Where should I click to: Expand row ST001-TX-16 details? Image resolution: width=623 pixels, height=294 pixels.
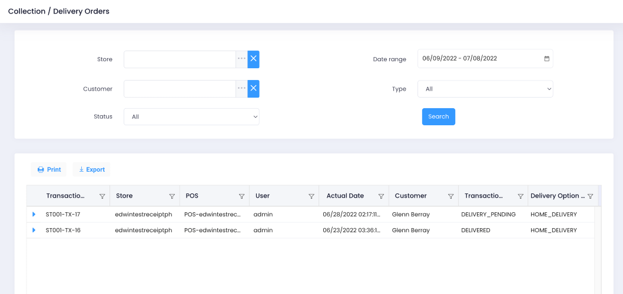click(x=34, y=230)
